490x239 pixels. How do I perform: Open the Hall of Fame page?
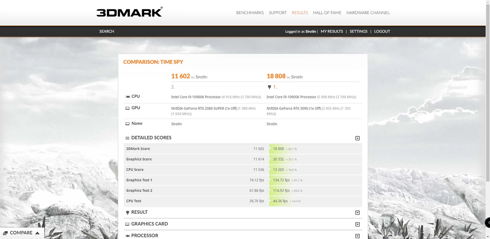click(x=327, y=13)
